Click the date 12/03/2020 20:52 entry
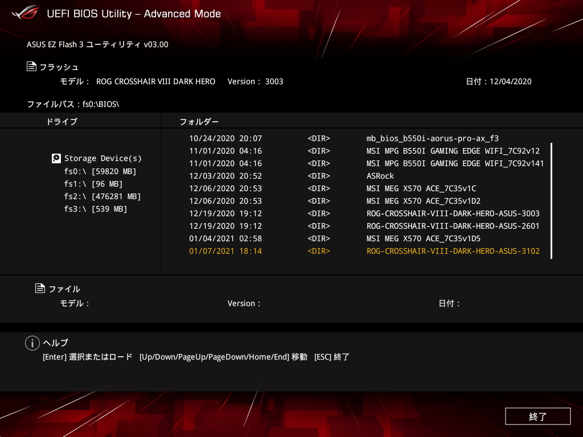583x437 pixels. pyautogui.click(x=225, y=176)
